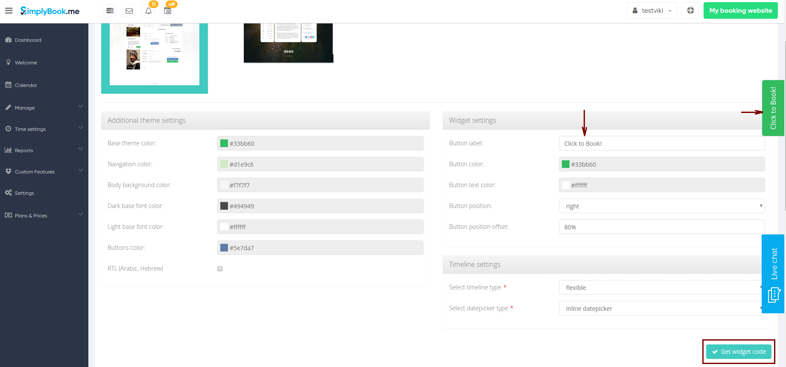786x367 pixels.
Task: Open Calendar from the sidebar
Action: pyautogui.click(x=26, y=85)
